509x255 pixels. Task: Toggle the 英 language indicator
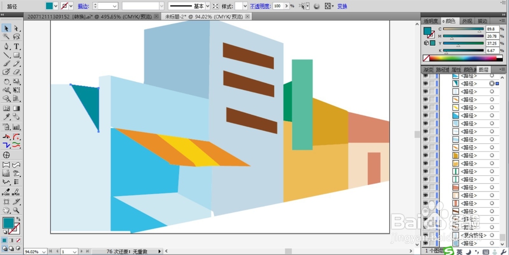459,251
